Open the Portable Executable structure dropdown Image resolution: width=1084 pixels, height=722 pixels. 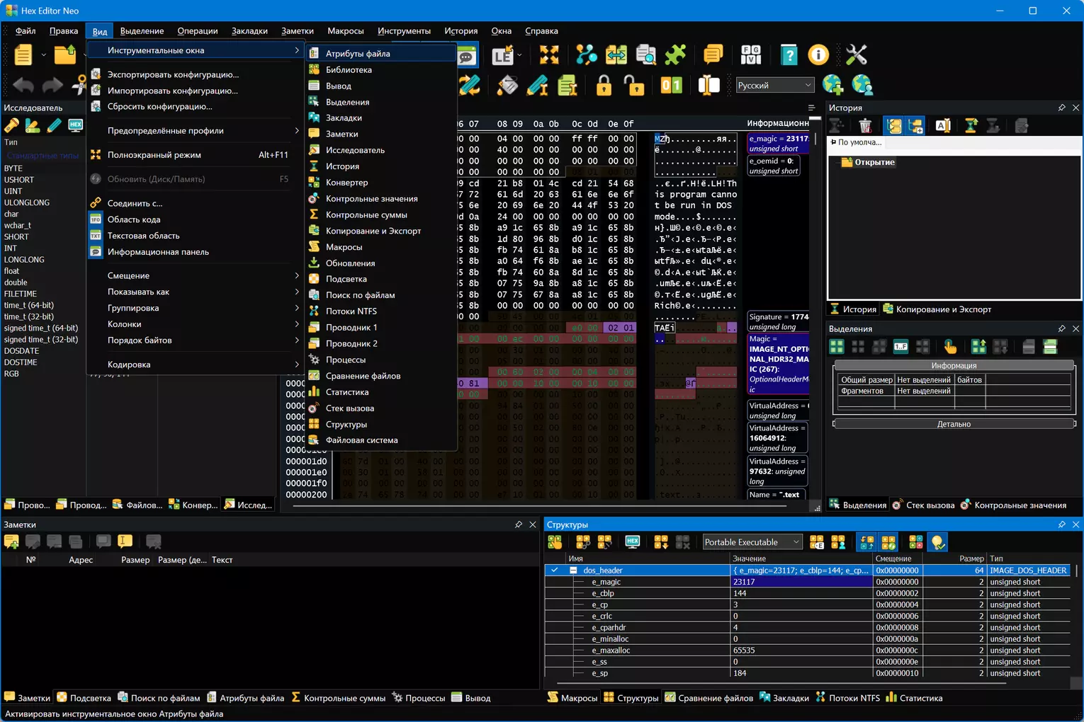752,542
